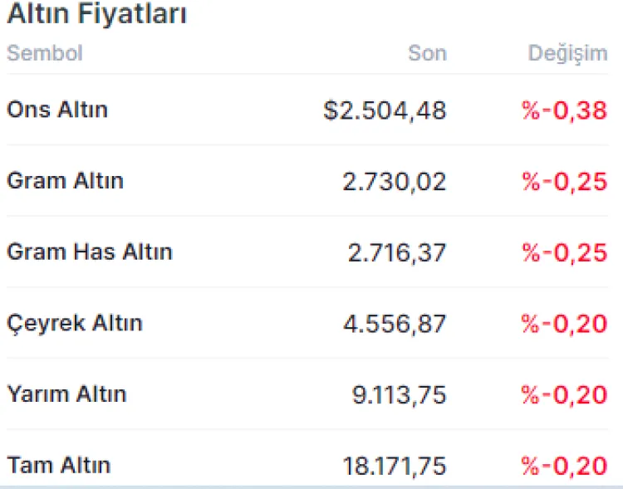Open the Gram Altın symbol link
The image size is (623, 489).
click(x=65, y=181)
